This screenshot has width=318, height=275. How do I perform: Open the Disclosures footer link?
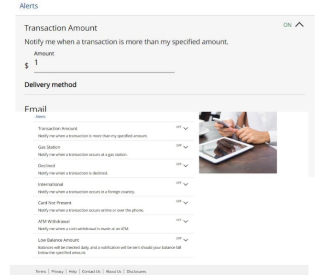coord(136,271)
